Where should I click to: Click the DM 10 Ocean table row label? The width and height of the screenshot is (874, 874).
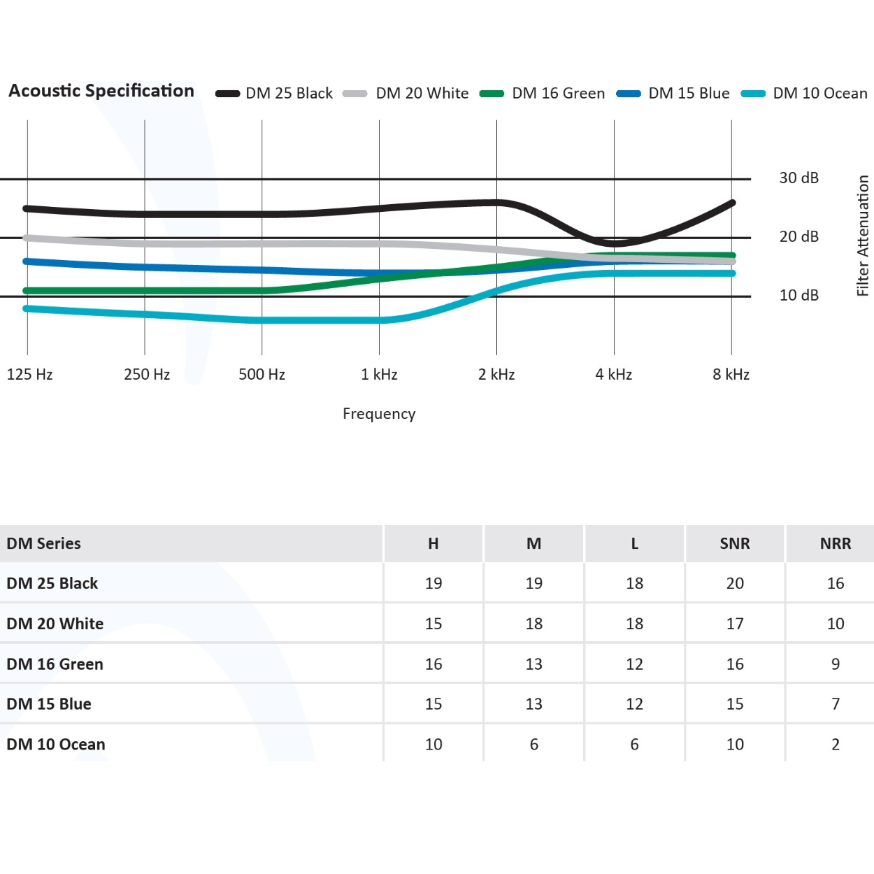click(x=56, y=745)
